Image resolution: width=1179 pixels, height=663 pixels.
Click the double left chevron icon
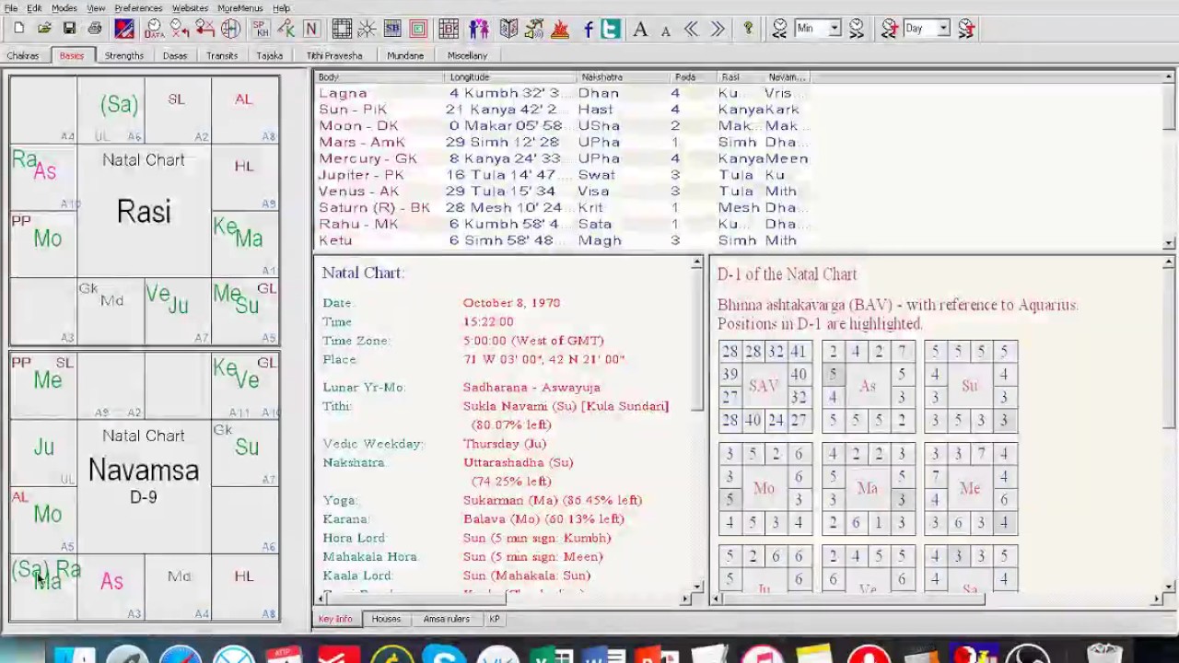click(692, 29)
